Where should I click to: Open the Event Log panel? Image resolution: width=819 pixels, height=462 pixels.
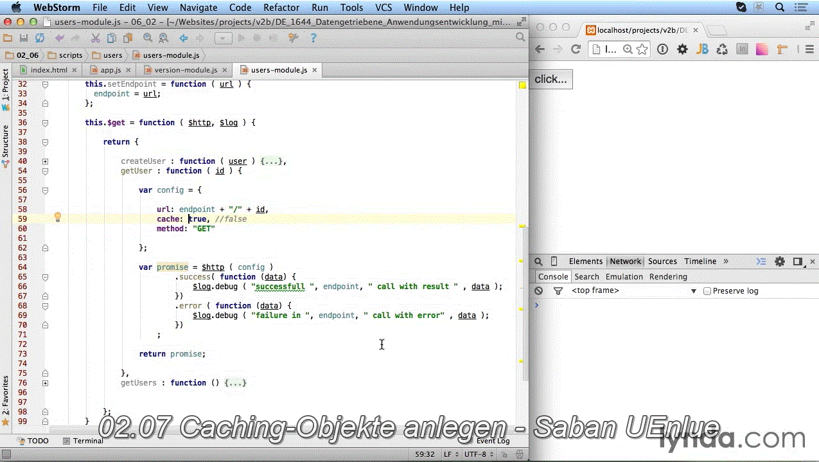(x=493, y=441)
